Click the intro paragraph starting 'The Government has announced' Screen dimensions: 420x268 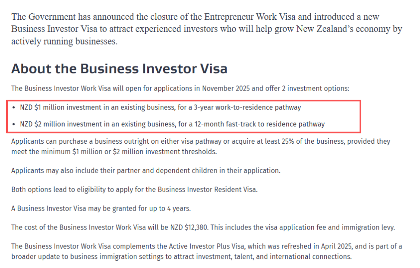coord(206,29)
